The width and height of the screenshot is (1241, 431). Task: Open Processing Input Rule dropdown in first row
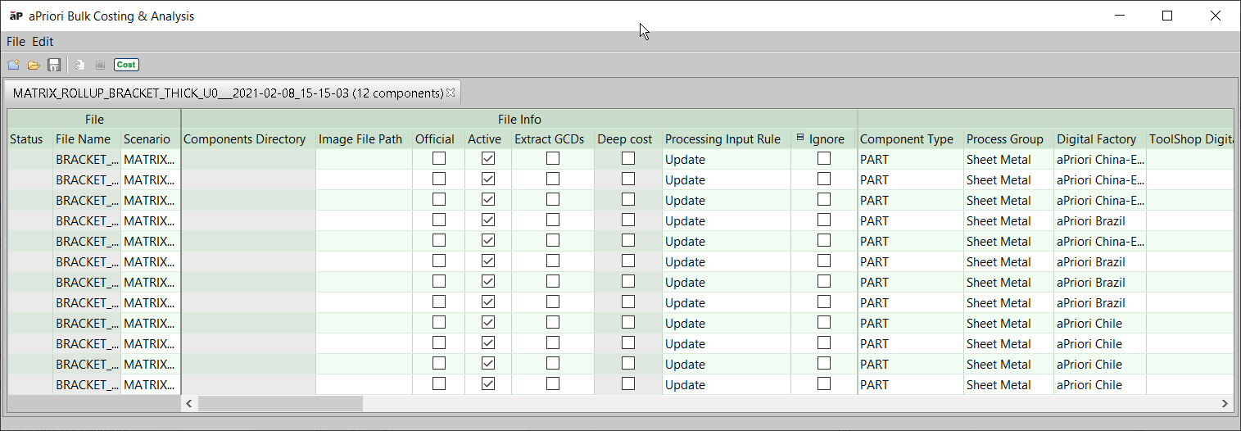(x=726, y=160)
